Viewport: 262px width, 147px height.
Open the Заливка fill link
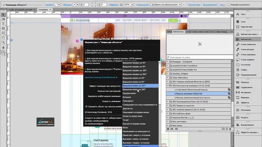pyautogui.click(x=49, y=5)
